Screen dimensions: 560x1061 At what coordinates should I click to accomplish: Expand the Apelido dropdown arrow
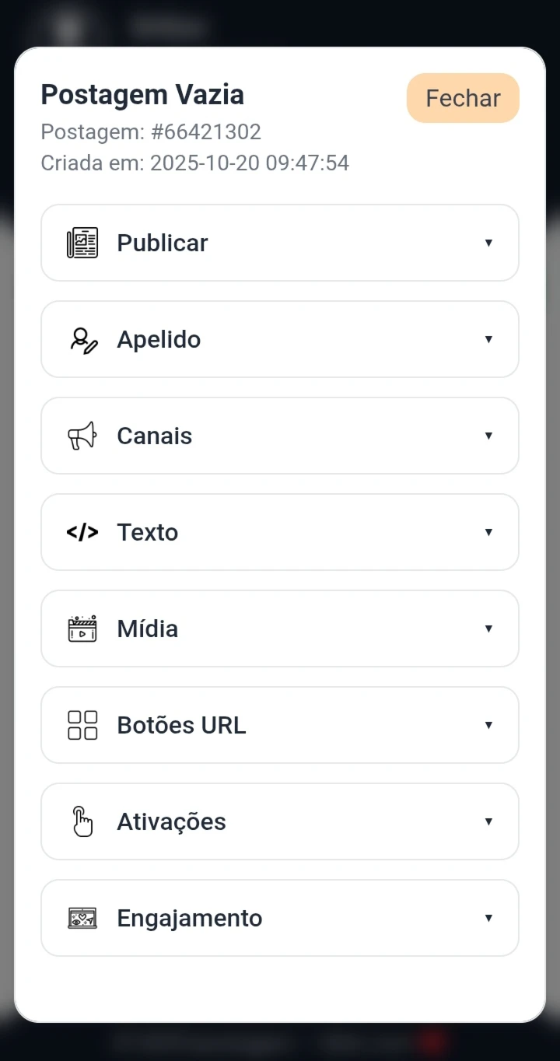pos(488,339)
